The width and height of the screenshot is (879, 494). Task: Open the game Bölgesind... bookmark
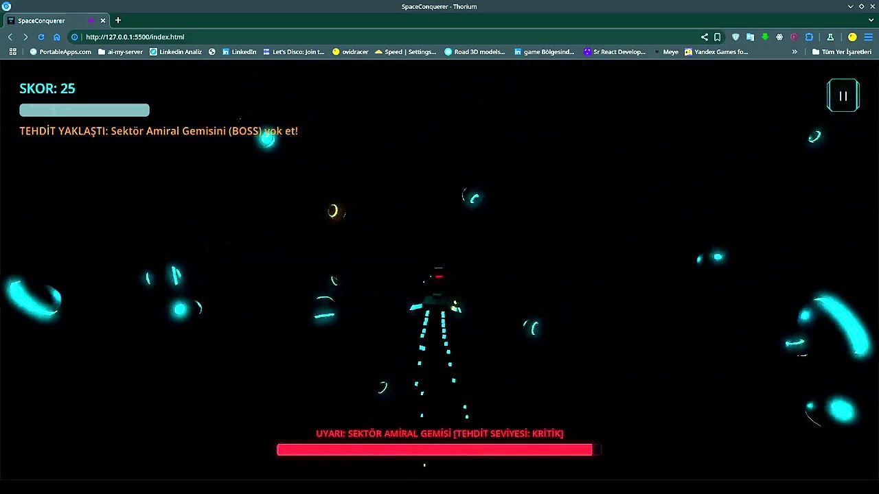click(544, 52)
